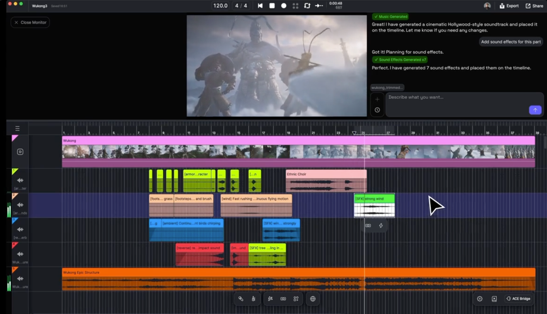This screenshot has width=547, height=314.
Task: Select the blue [SFX] win... strongly clip
Action: pos(281,230)
